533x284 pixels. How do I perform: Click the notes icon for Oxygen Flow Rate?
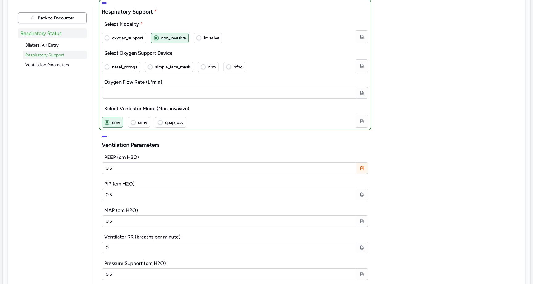click(362, 93)
